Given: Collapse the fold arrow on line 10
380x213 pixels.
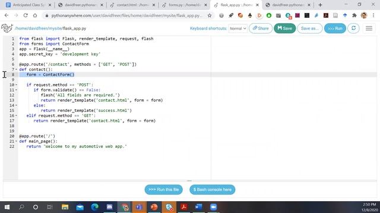Looking at the screenshot, I should (x=16, y=85).
